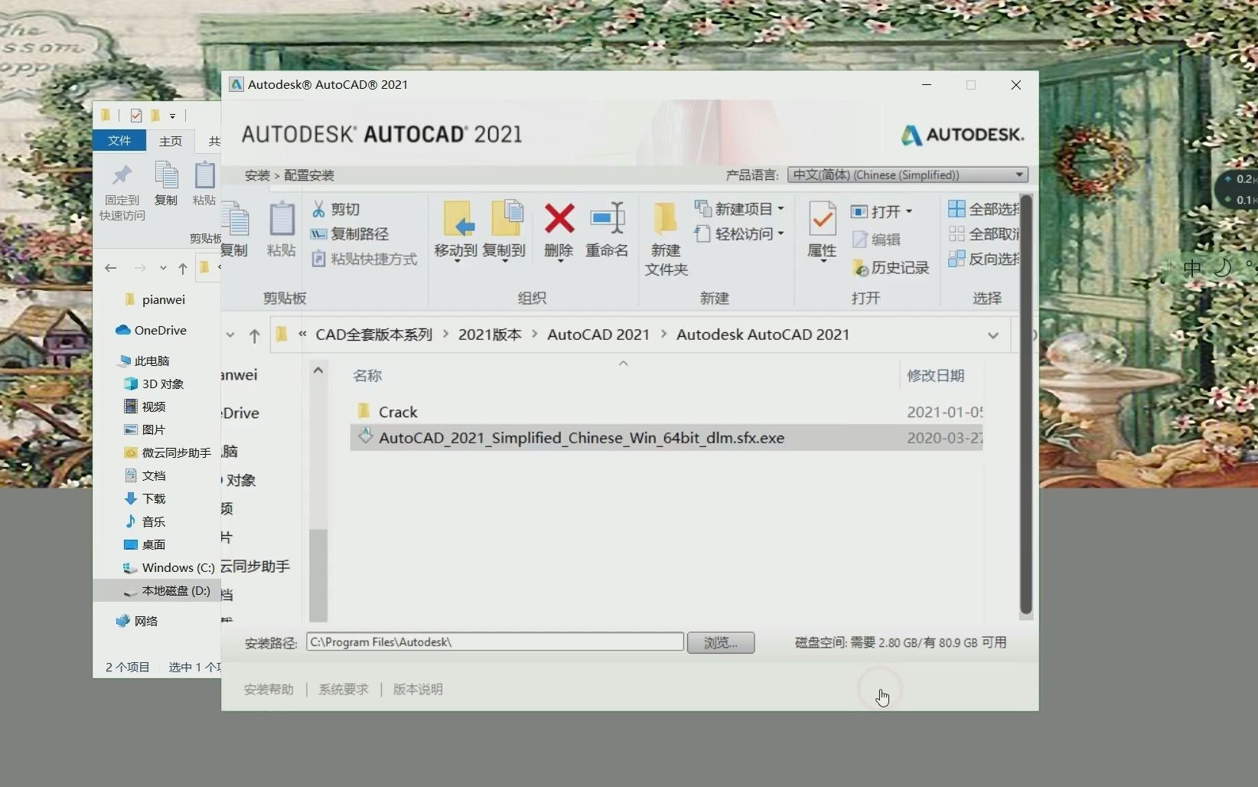Open the Home (主页) tab in Explorer
The width and height of the screenshot is (1258, 787).
pos(171,141)
